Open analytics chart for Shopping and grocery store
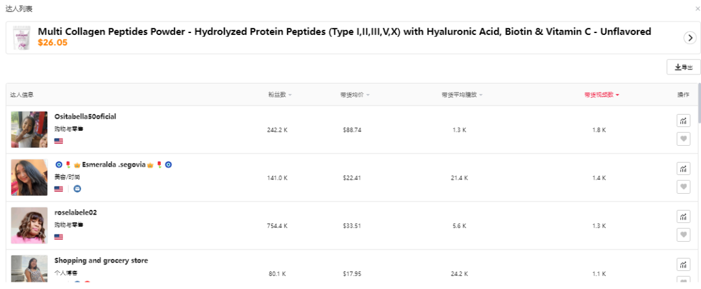 (683, 264)
